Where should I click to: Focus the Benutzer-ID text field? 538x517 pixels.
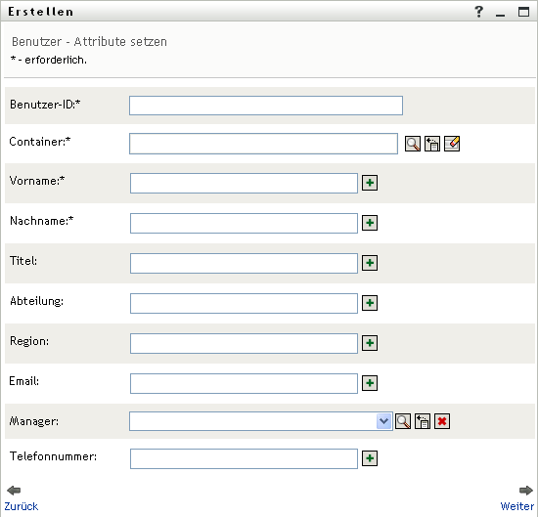tap(266, 106)
